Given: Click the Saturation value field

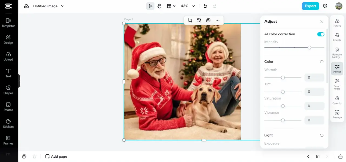Looking at the screenshot, I should point(314,106).
